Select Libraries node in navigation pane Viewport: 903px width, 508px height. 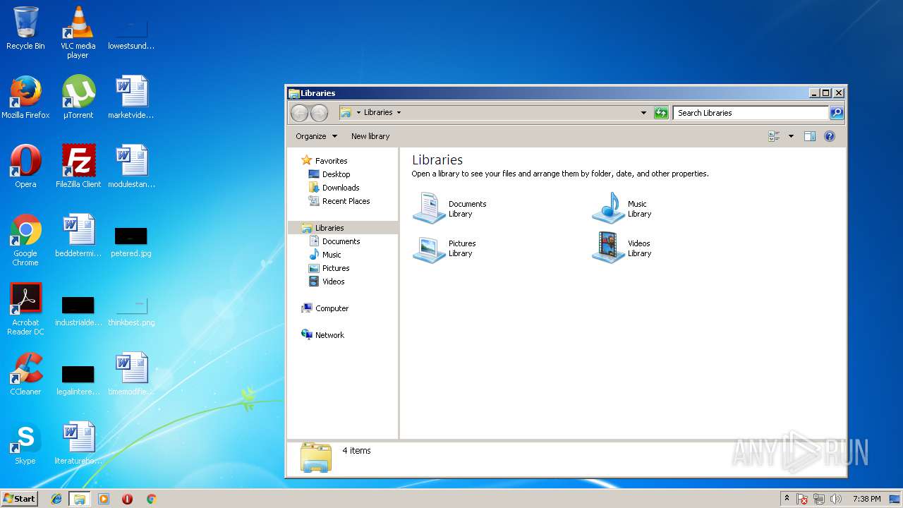(343, 228)
